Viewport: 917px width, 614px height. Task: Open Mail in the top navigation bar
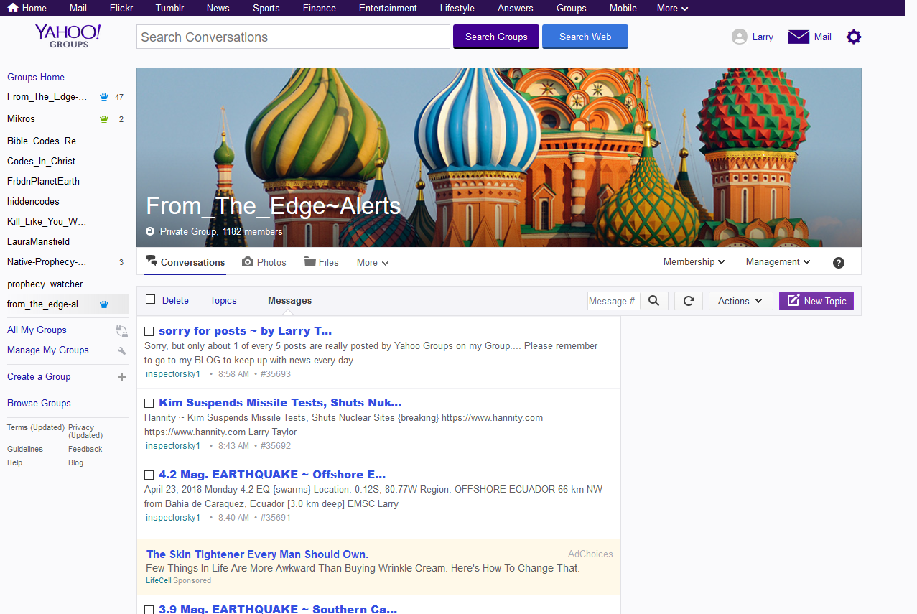click(x=78, y=9)
